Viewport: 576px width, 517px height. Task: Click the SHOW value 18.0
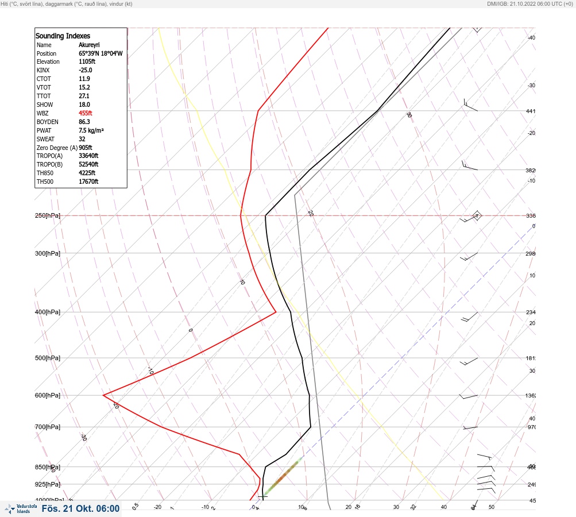[84, 105]
